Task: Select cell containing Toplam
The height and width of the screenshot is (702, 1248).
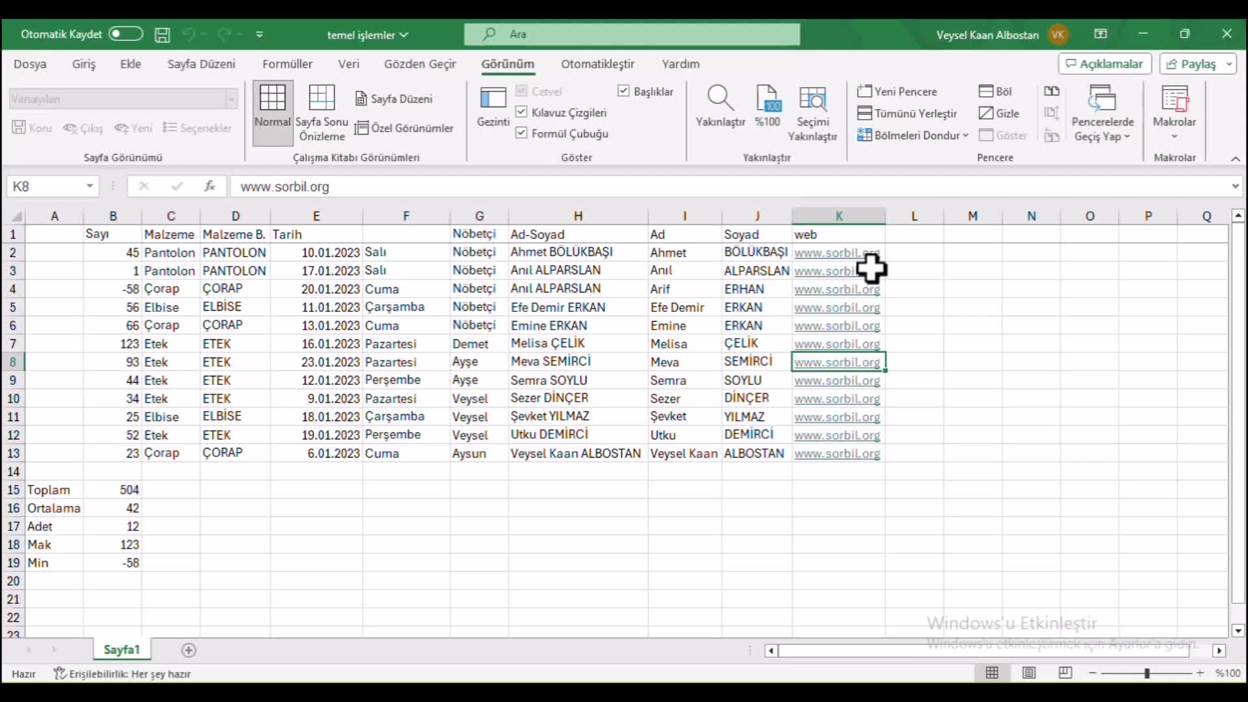Action: pos(55,490)
